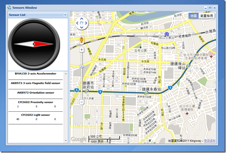Select the Street View pegman icon
Viewport: 226px width, 153px height.
point(81,40)
